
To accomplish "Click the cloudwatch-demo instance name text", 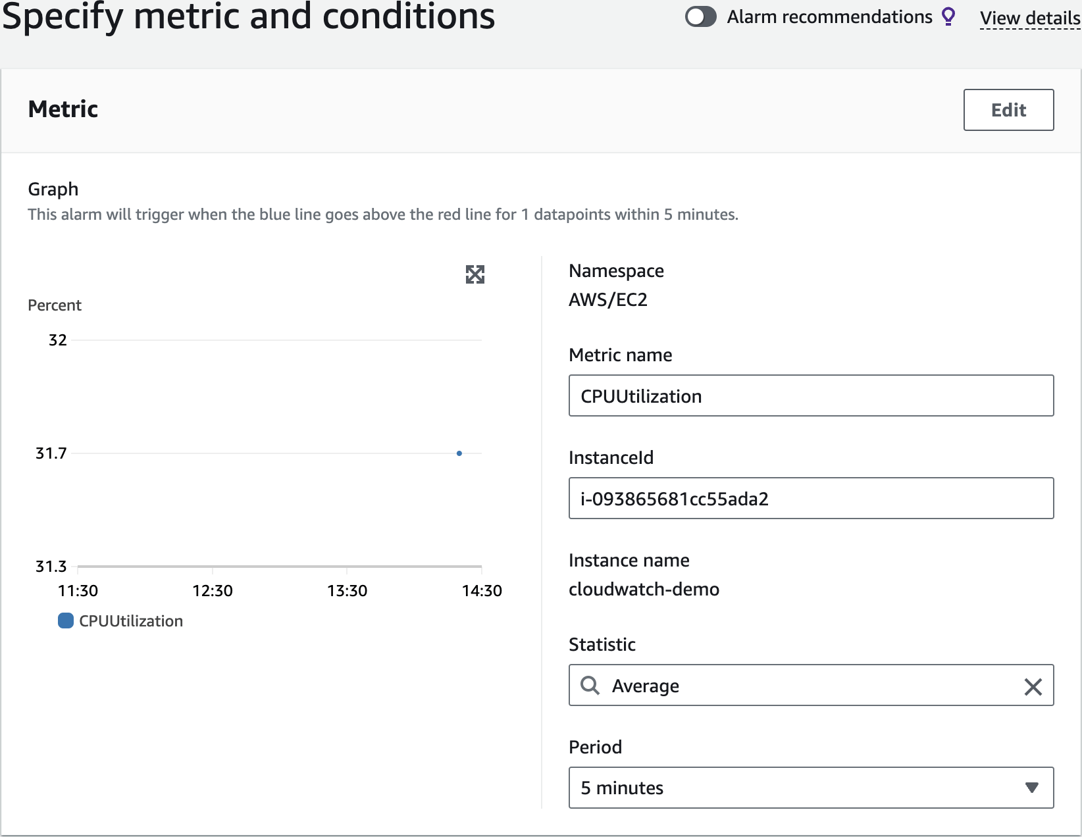I will pos(644,589).
